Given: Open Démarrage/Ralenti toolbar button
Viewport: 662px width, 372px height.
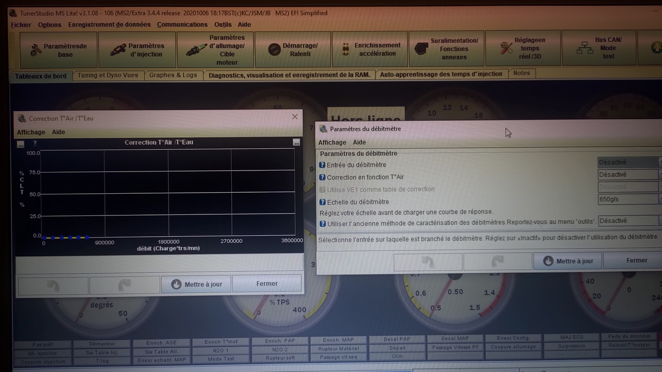Looking at the screenshot, I should click(x=293, y=50).
